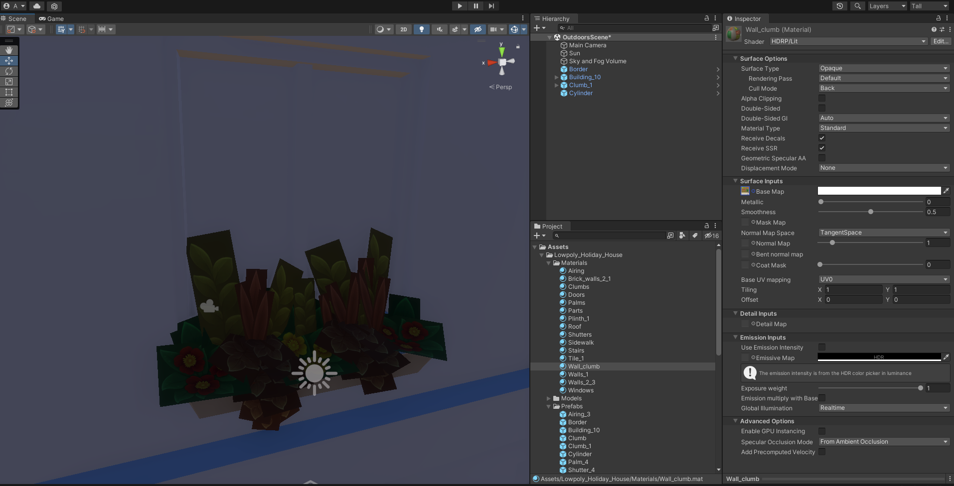Select the Roof material asset

click(574, 327)
